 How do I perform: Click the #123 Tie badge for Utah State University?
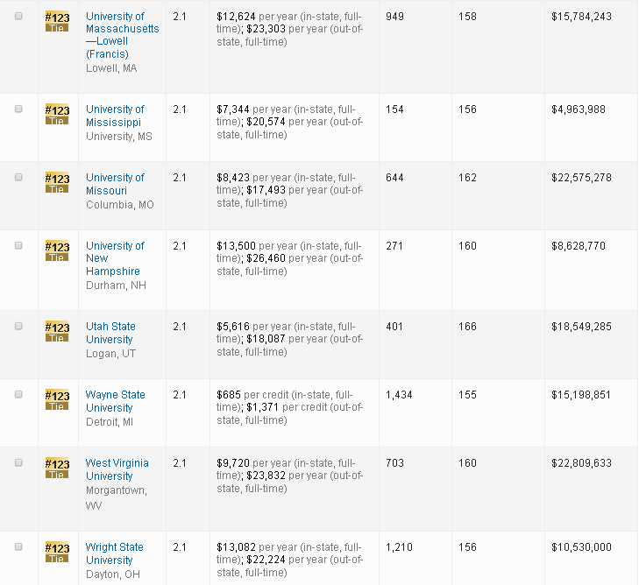point(57,331)
